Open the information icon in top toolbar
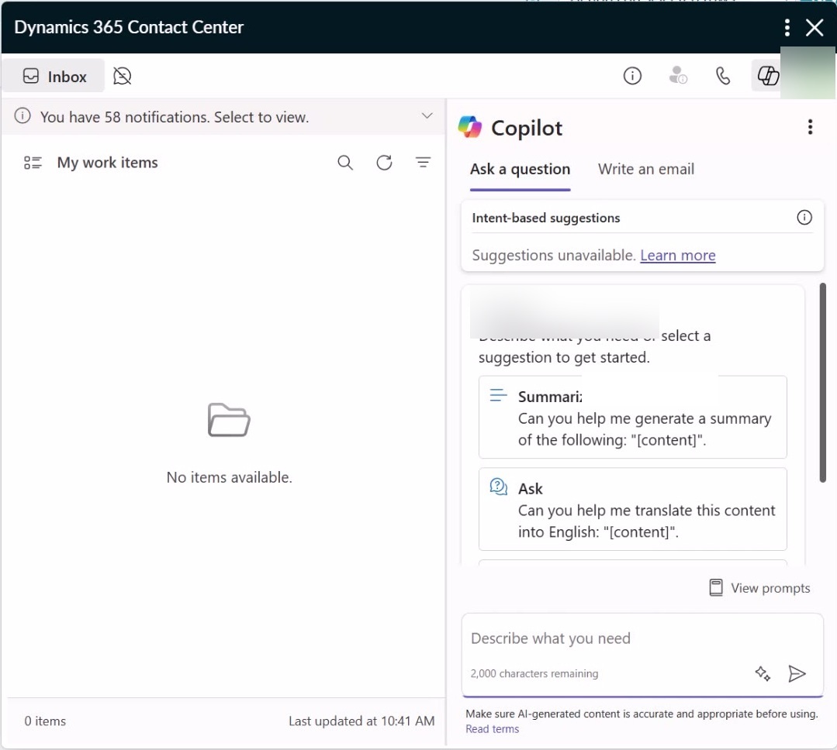This screenshot has width=837, height=750. coord(632,76)
